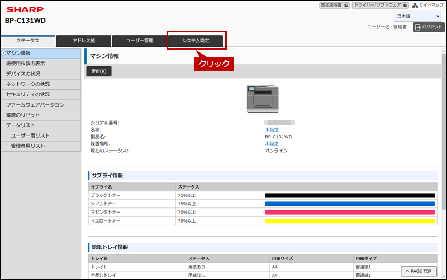Open the 取扱説明書 manual link
The image size is (447, 280).
click(x=334, y=5)
